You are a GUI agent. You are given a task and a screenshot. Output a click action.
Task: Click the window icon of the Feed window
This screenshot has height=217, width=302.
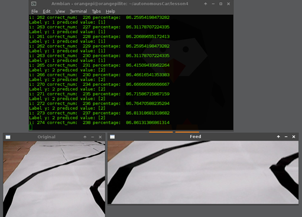[112, 137]
